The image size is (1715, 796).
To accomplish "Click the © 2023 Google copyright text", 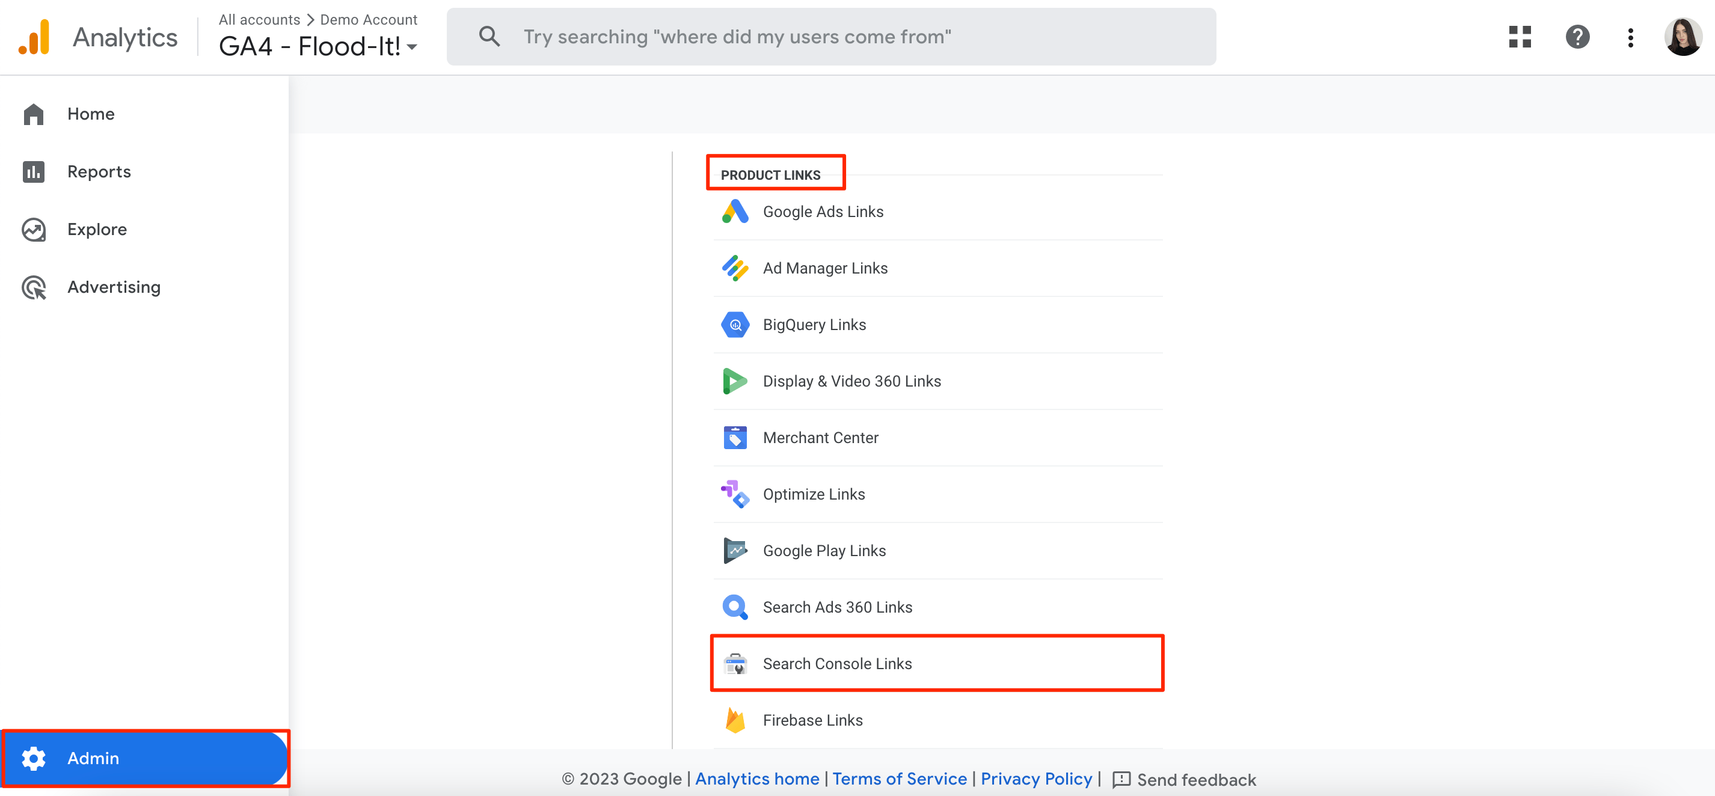I will tap(622, 779).
